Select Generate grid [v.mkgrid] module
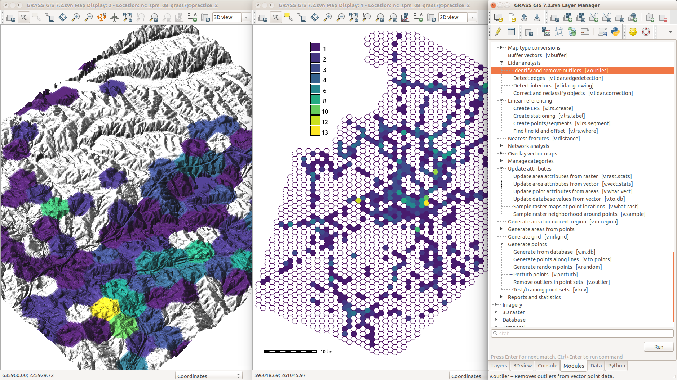The height and width of the screenshot is (380, 677). 538,237
